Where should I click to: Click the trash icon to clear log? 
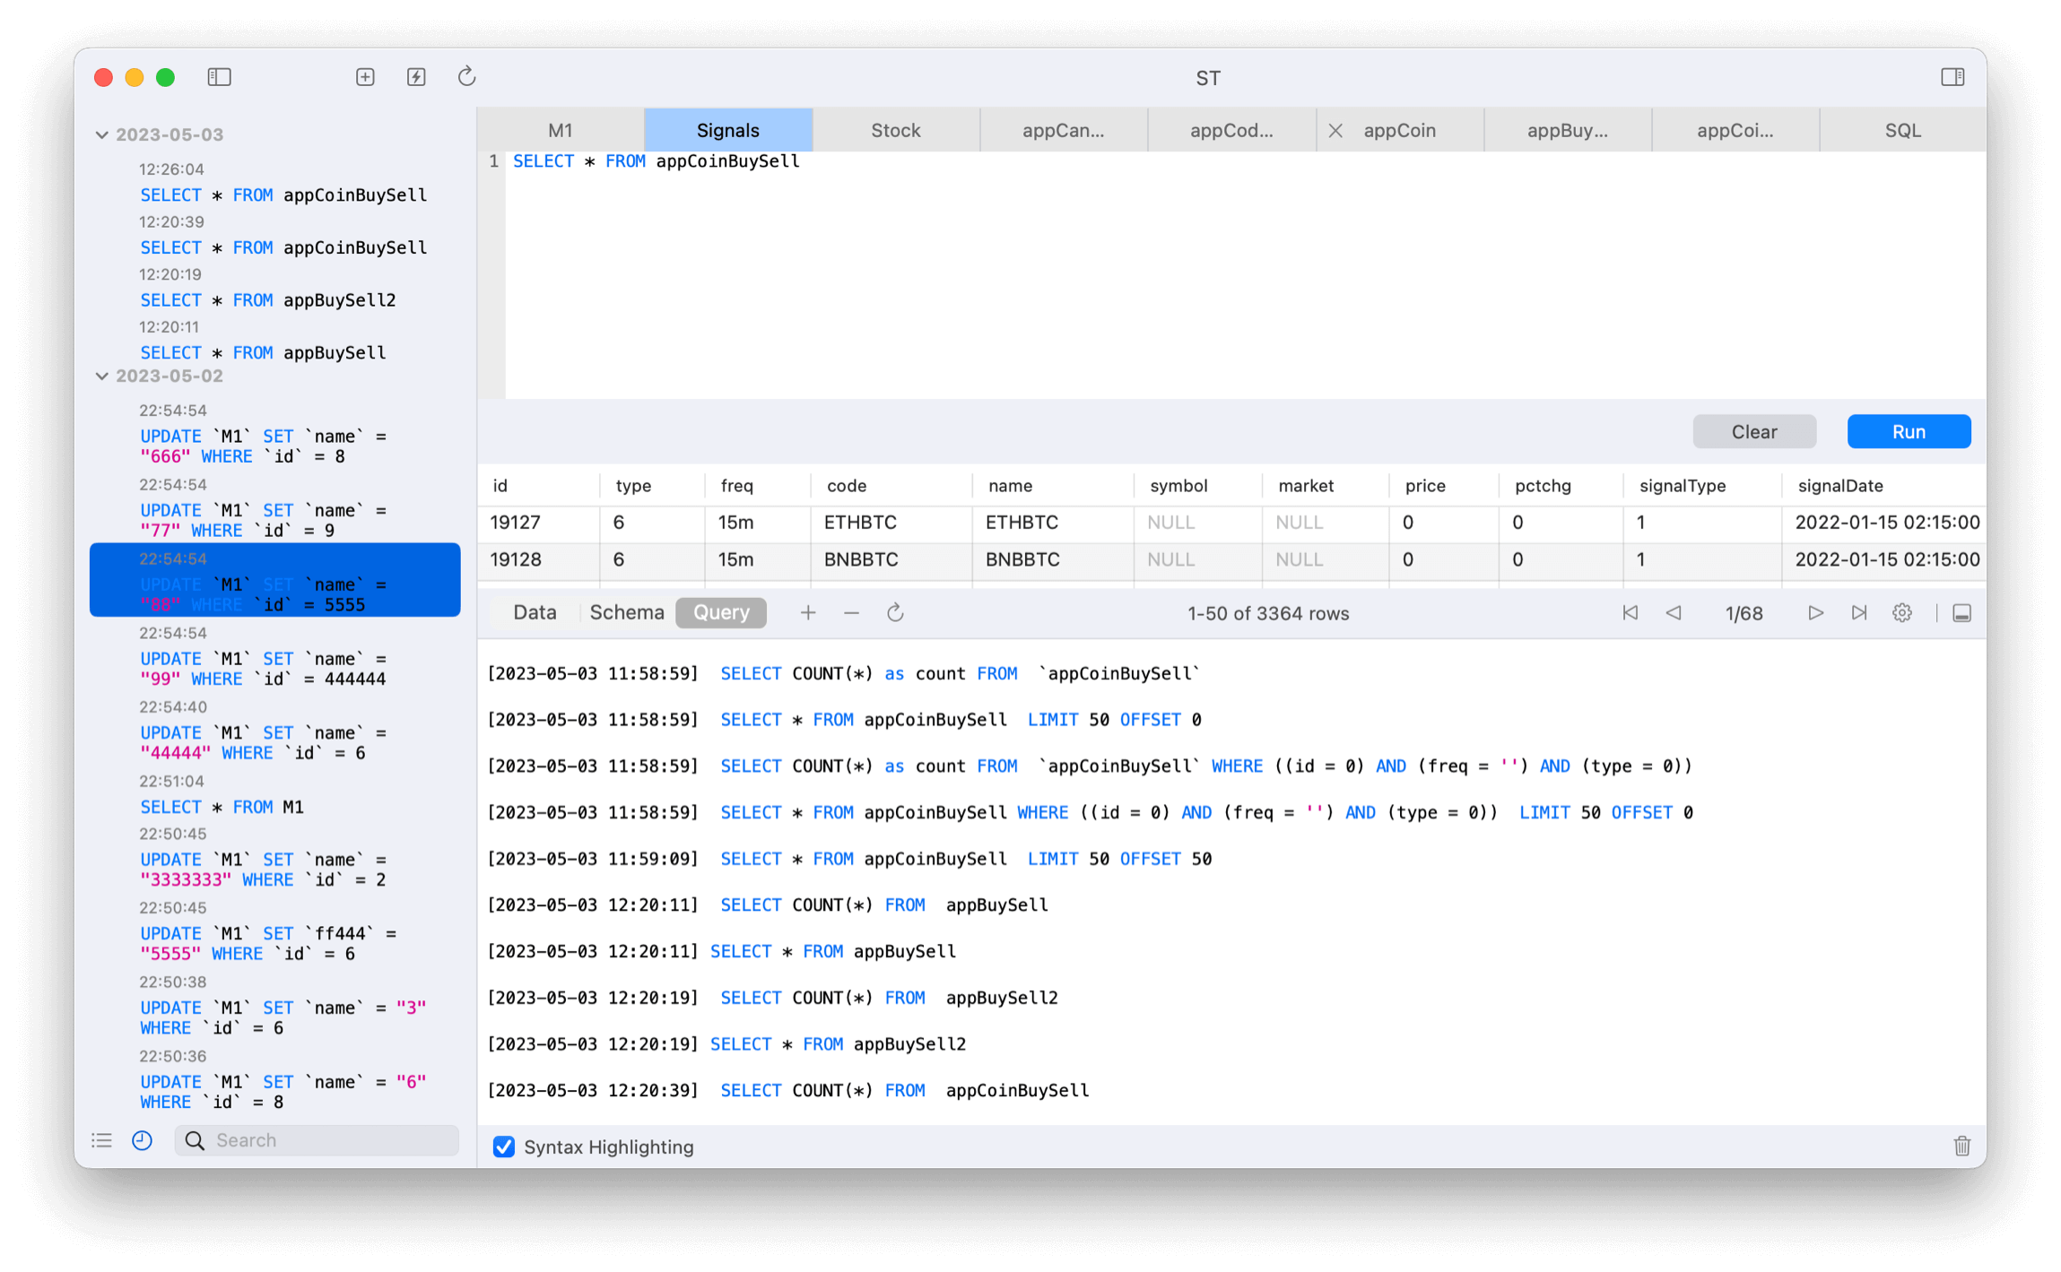[1961, 1146]
